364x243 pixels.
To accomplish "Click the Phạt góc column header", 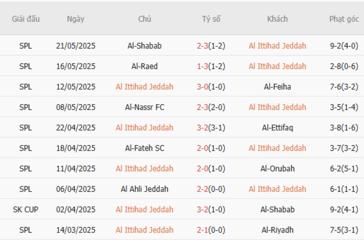I will [344, 19].
